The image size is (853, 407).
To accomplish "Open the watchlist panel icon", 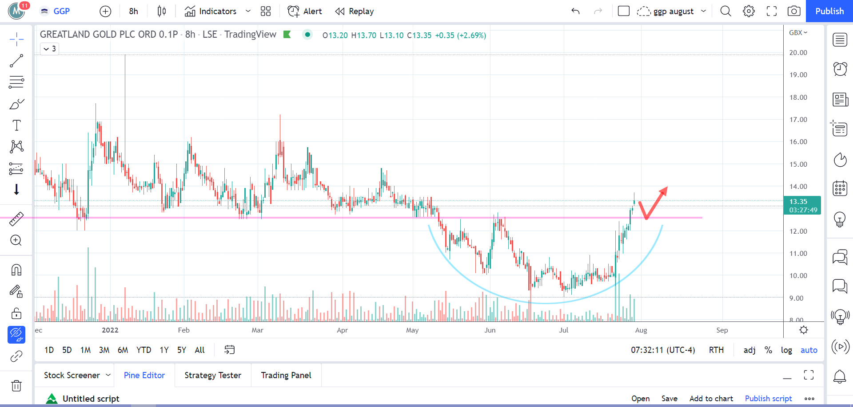I will click(840, 40).
